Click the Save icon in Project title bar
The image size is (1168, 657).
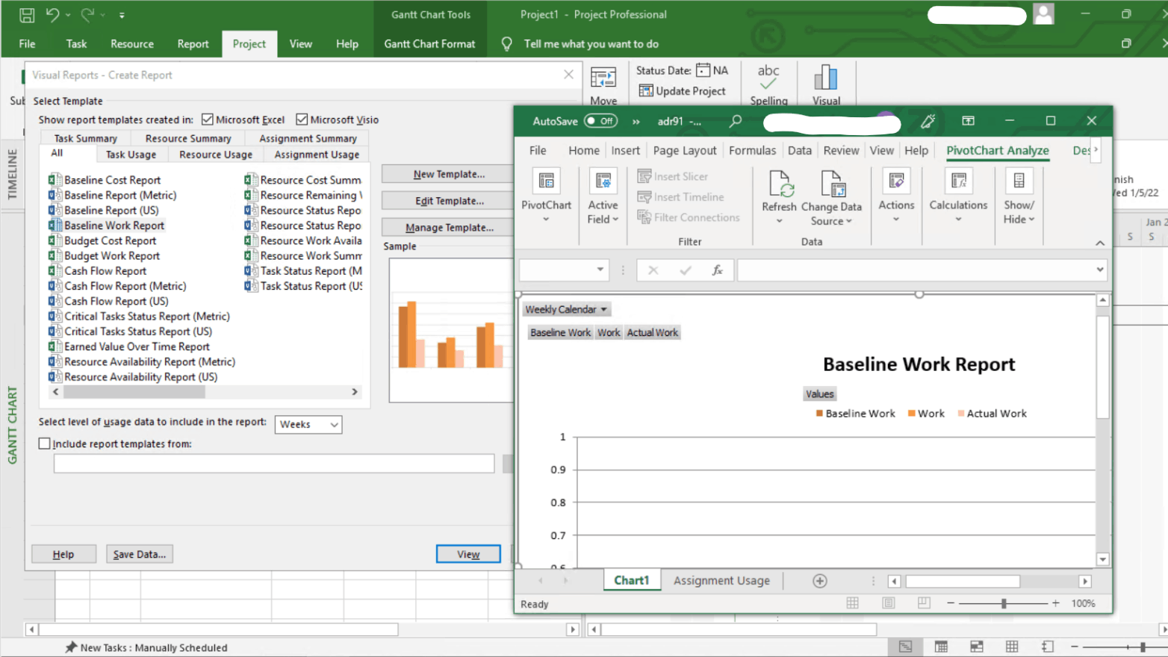pos(27,14)
